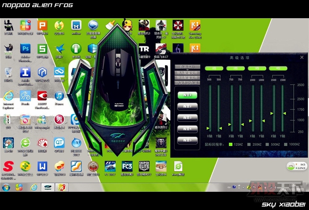The height and width of the screenshot is (210, 309).
Task: Select profile 配置3
Action: (x=188, y=118)
